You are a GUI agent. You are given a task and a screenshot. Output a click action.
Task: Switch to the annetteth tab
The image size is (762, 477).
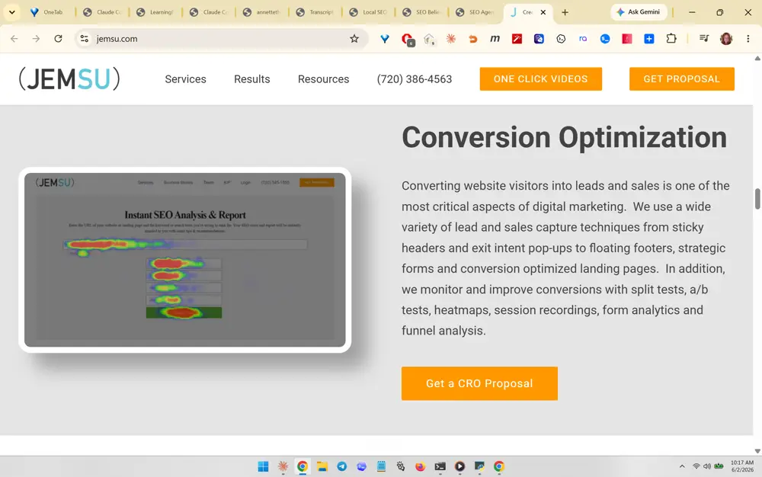pyautogui.click(x=261, y=12)
